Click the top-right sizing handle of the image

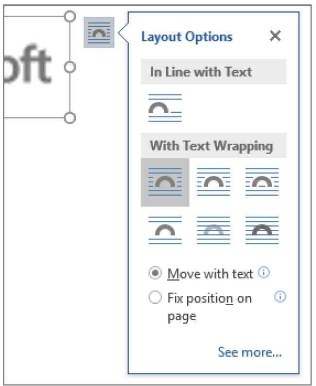(x=70, y=17)
